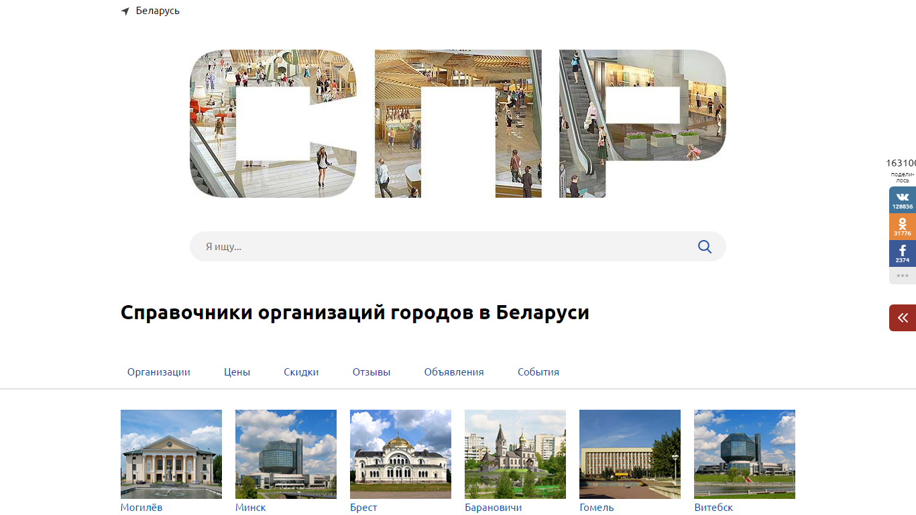Image resolution: width=916 pixels, height=515 pixels.
Task: Share via the Facebook icon
Action: click(903, 253)
